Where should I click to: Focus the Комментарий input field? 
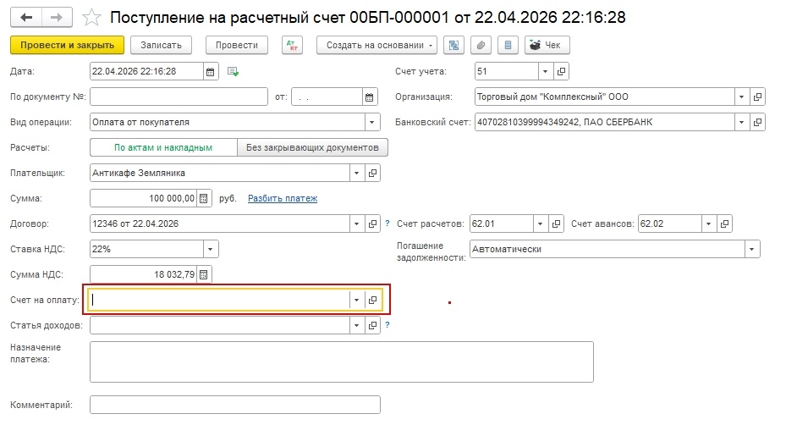pyautogui.click(x=235, y=405)
